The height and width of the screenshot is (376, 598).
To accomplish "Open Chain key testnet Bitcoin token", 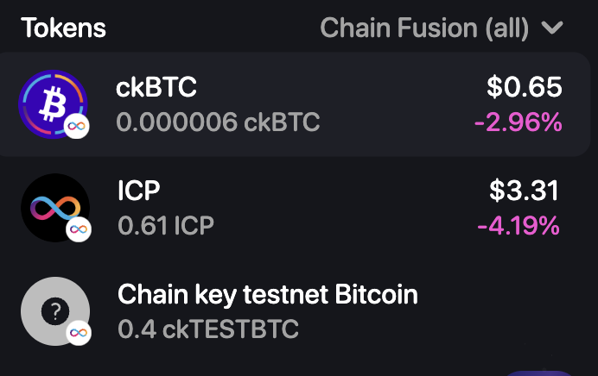I will pos(267,295).
